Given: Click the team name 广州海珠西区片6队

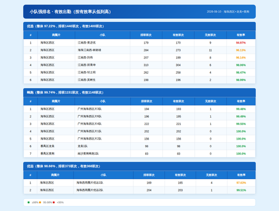Looking at the screenshot, I should pyautogui.click(x=89, y=117).
